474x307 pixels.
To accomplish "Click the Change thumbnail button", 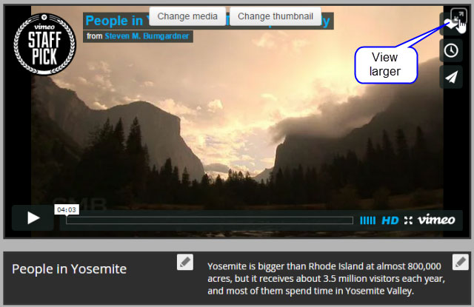I will point(276,16).
